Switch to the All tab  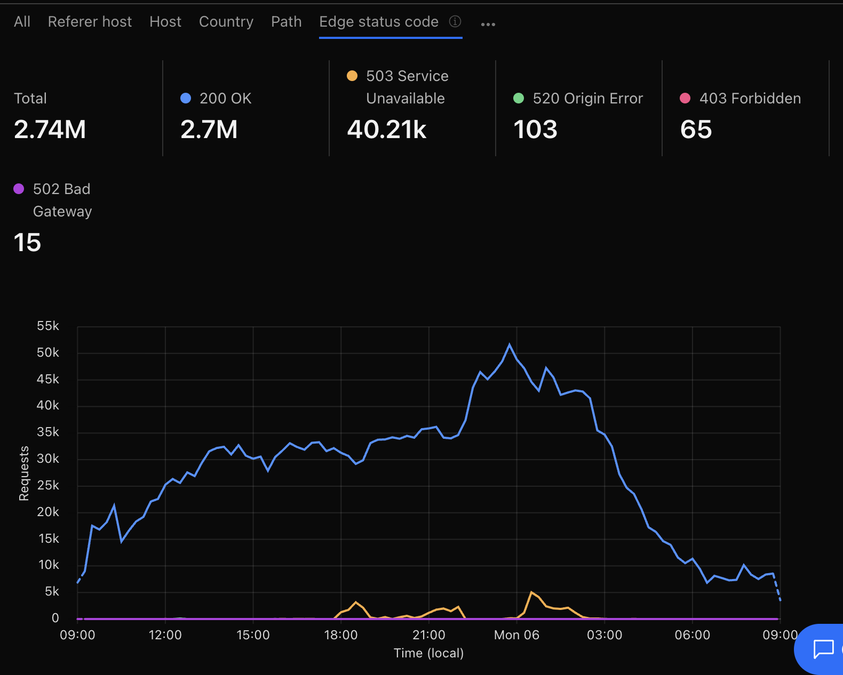click(x=22, y=22)
